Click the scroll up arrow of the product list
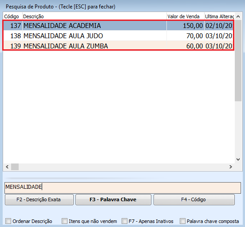 (238, 16)
